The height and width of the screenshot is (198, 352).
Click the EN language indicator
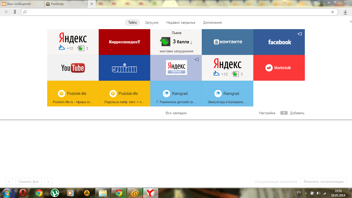point(299,192)
